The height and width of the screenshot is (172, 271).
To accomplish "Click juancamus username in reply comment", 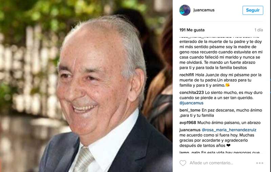I will (190, 130).
